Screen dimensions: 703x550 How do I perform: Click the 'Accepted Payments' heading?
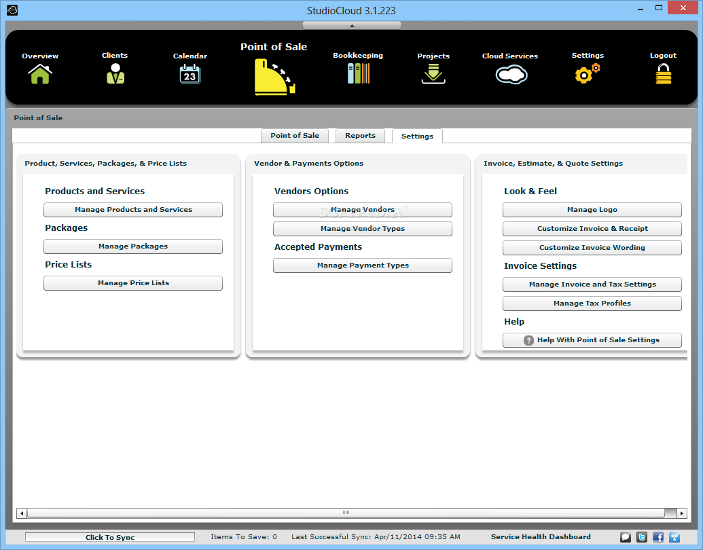[318, 247]
